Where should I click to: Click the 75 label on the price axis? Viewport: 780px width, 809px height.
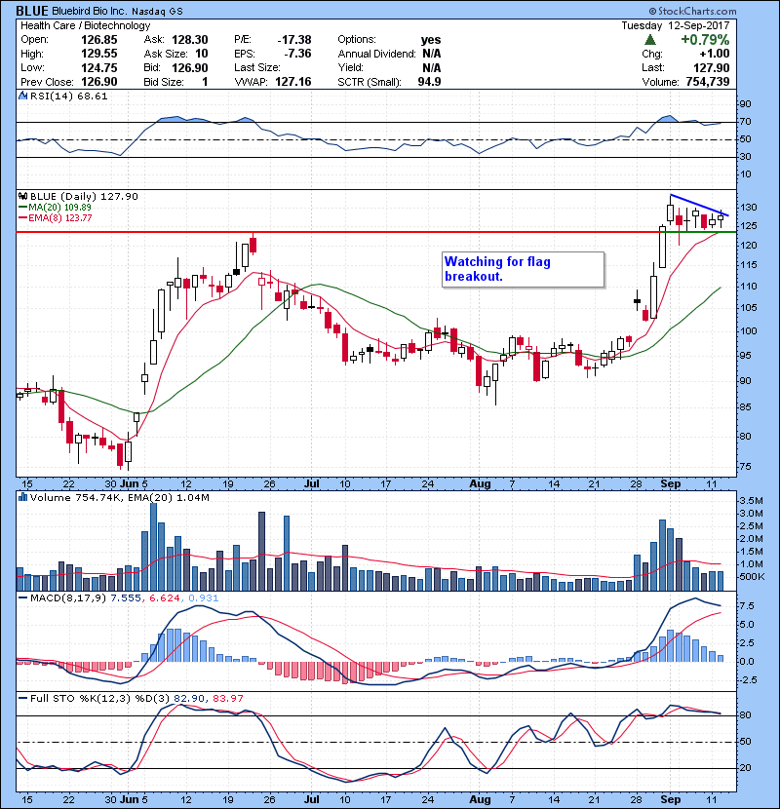click(x=746, y=467)
